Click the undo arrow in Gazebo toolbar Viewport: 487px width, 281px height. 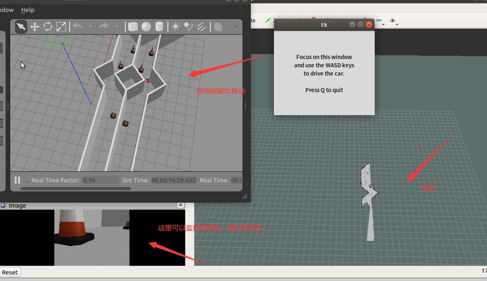77,27
